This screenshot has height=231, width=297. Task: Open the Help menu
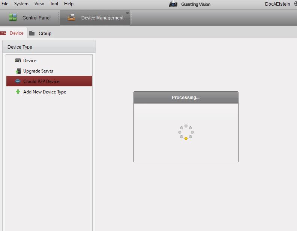click(x=69, y=4)
